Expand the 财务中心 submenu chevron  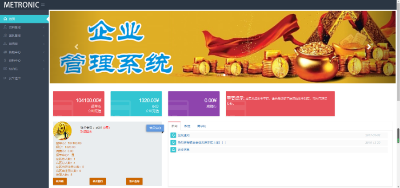click(x=44, y=61)
